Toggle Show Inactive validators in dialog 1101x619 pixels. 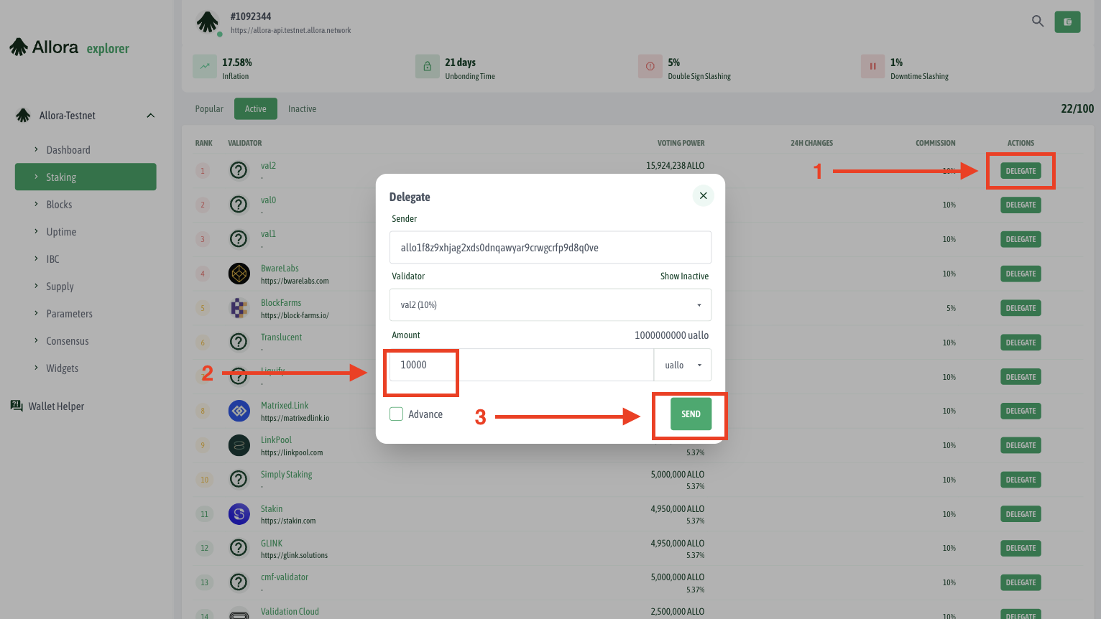(684, 276)
